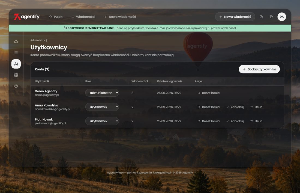300x193 pixels.
Task: Click the help question mark in top bar
Action: 261,17
